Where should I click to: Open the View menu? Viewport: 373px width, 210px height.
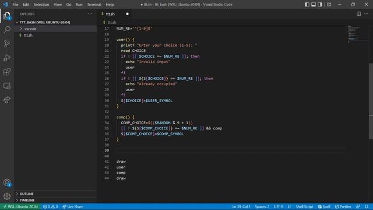click(58, 5)
